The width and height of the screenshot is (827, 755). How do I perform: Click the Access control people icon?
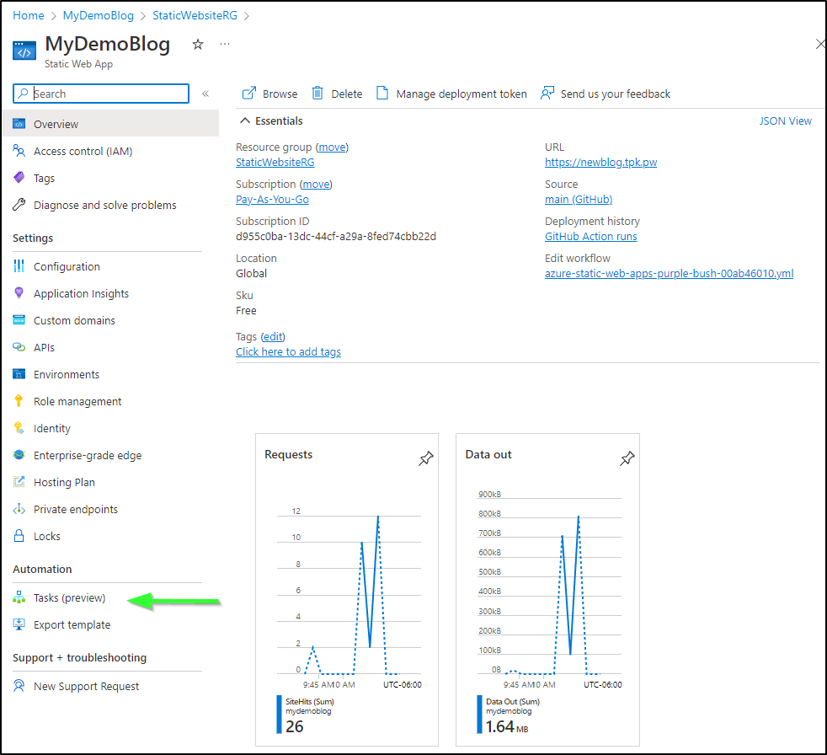[19, 151]
